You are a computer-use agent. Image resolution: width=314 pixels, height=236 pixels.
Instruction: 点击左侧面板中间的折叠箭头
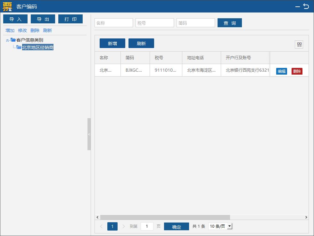(x=89, y=134)
